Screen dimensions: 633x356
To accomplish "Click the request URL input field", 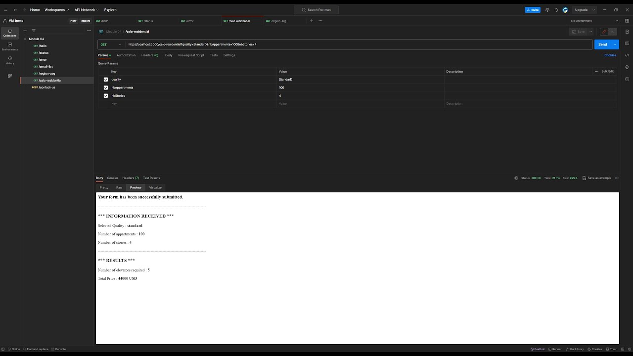I will point(359,44).
